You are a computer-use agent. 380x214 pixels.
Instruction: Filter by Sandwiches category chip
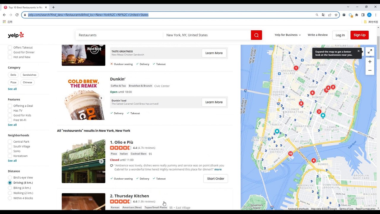(x=29, y=75)
